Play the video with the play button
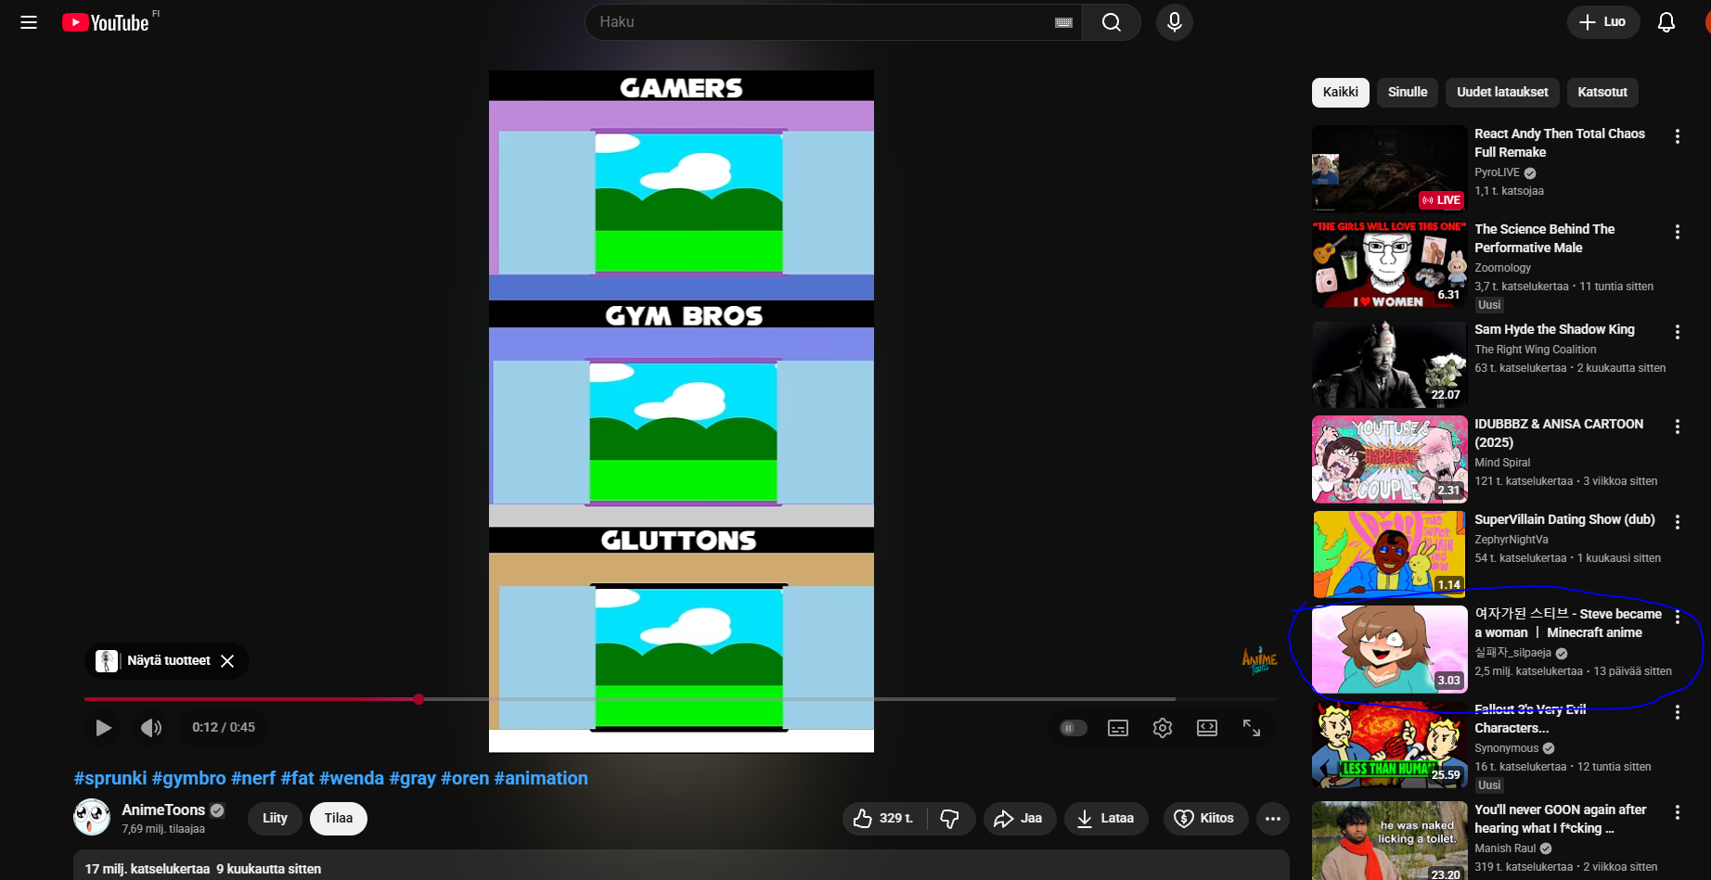The height and width of the screenshot is (880, 1711). [103, 728]
